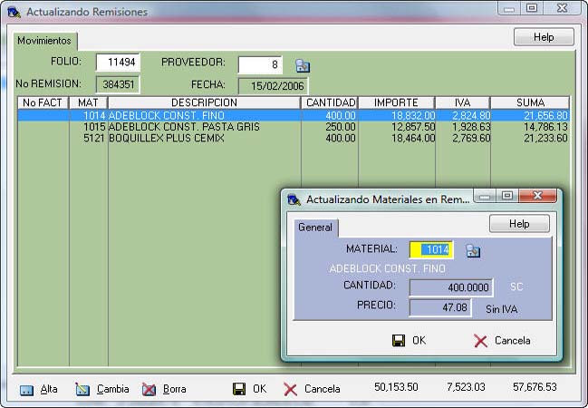Click the No FACT column header
Screen dimensions: 588x408
point(43,102)
